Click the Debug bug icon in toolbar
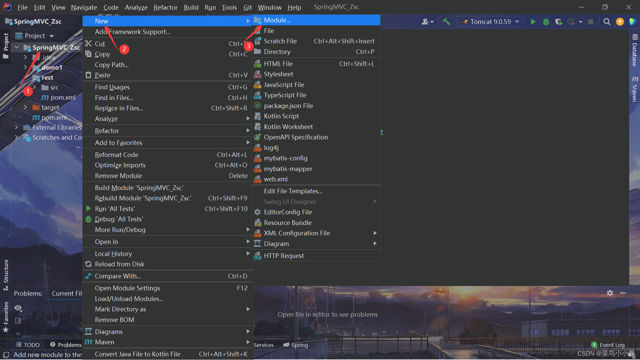640x360 pixels. tap(546, 22)
